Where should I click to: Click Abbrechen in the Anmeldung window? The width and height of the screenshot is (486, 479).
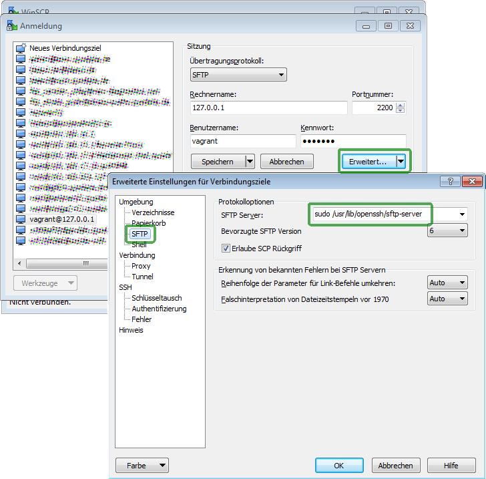click(286, 162)
